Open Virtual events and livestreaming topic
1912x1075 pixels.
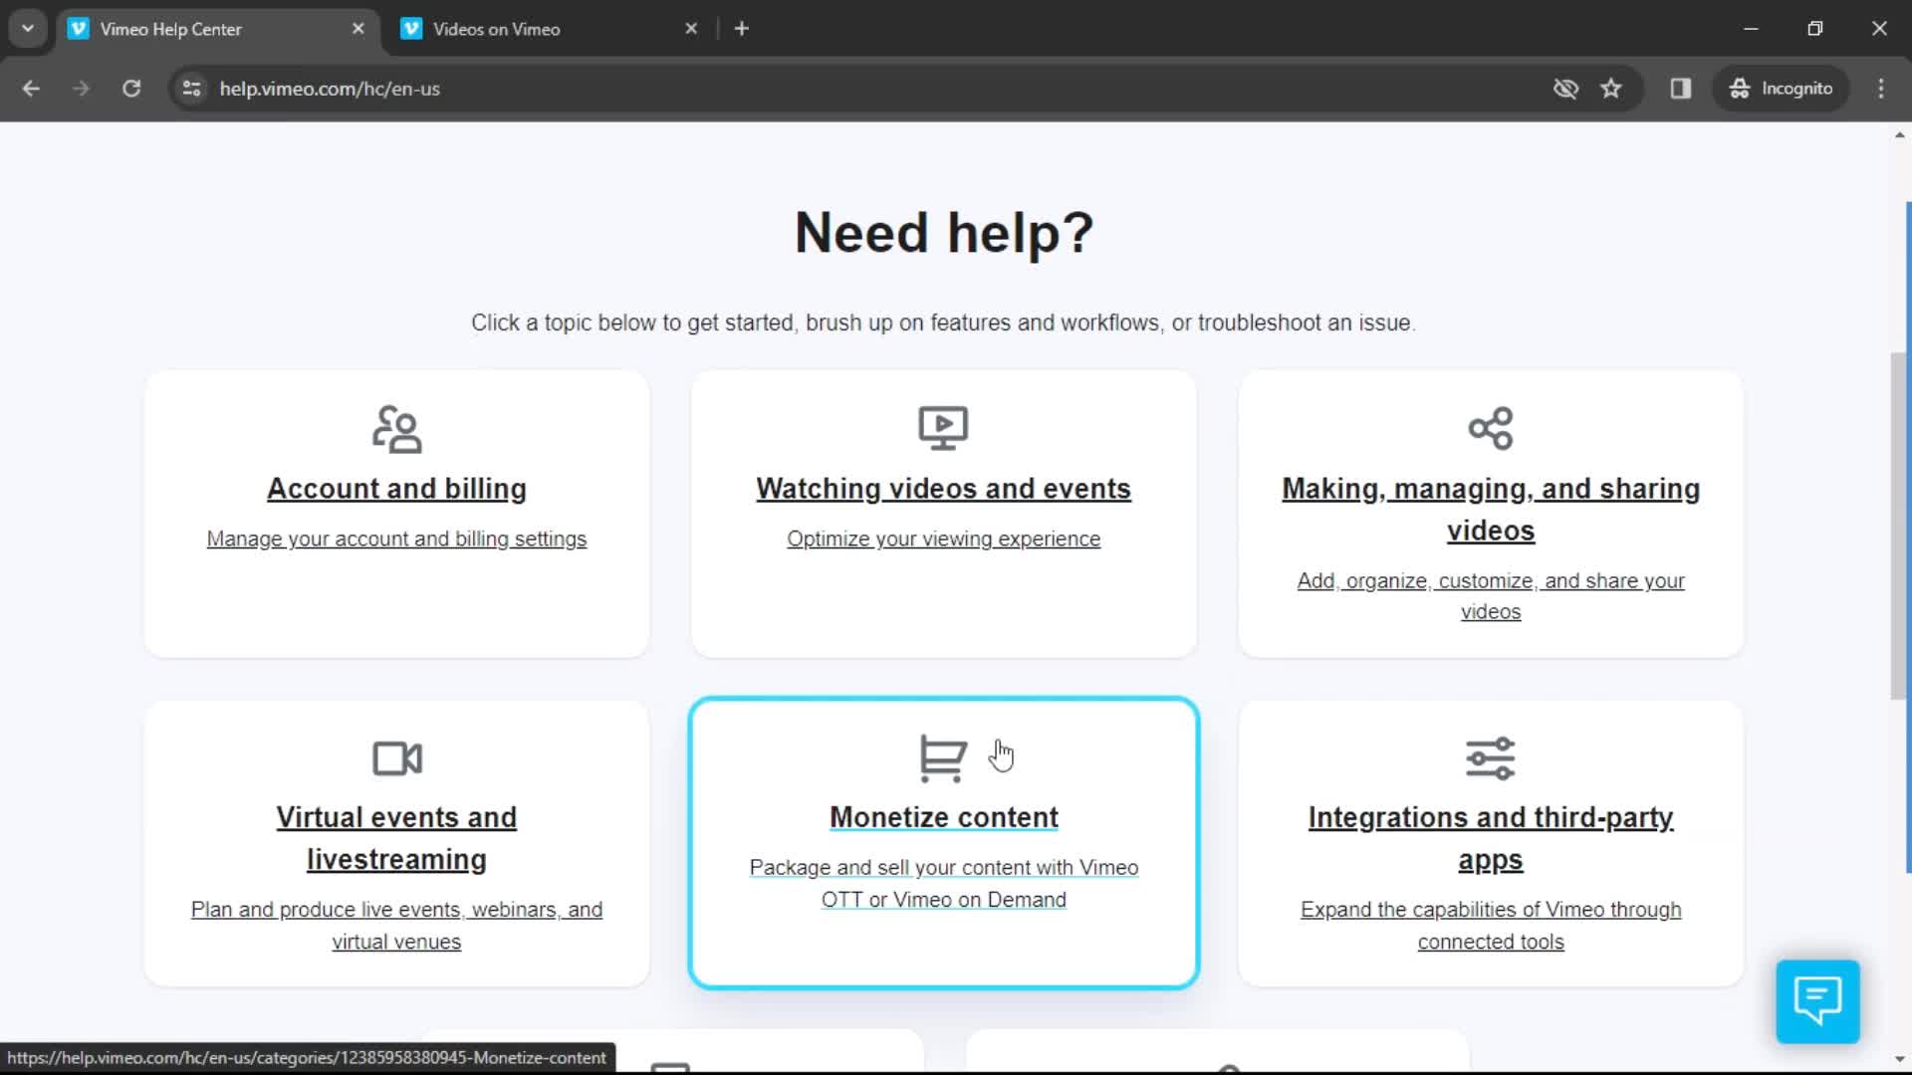pos(396,838)
